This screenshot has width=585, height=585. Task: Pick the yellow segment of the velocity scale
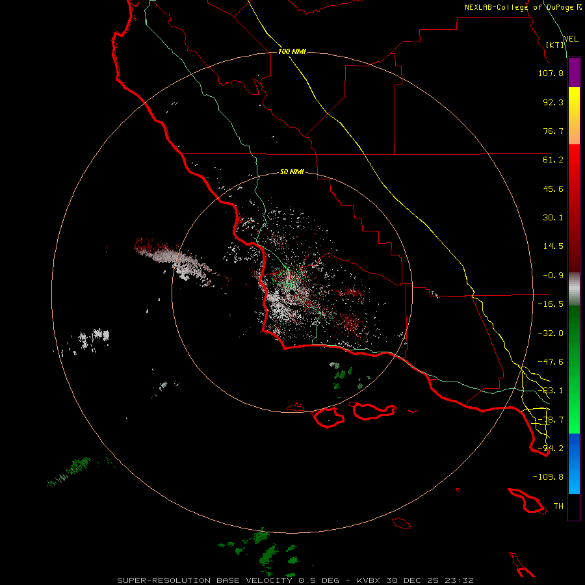point(574,116)
